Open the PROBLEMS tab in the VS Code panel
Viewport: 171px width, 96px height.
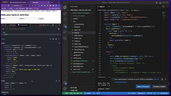[102, 77]
